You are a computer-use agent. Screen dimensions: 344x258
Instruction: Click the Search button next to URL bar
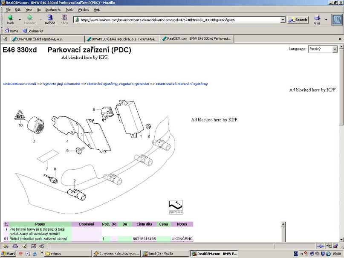pyautogui.click(x=298, y=20)
